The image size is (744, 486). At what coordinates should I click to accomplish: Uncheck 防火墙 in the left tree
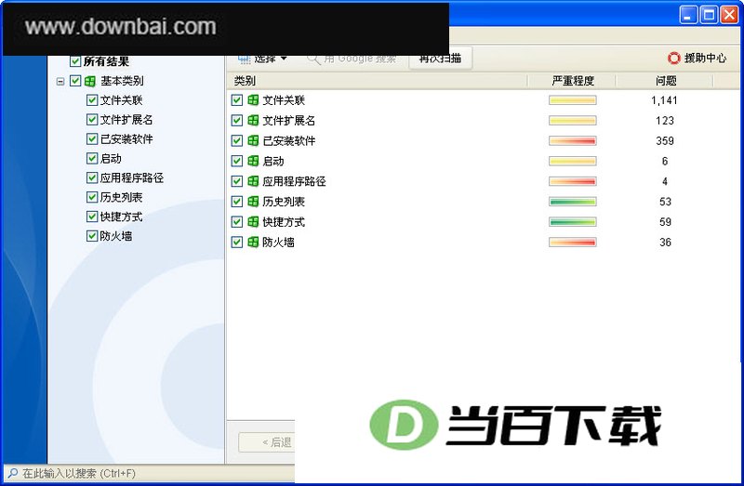(x=92, y=236)
